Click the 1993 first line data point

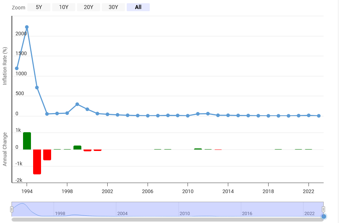[x=17, y=68]
